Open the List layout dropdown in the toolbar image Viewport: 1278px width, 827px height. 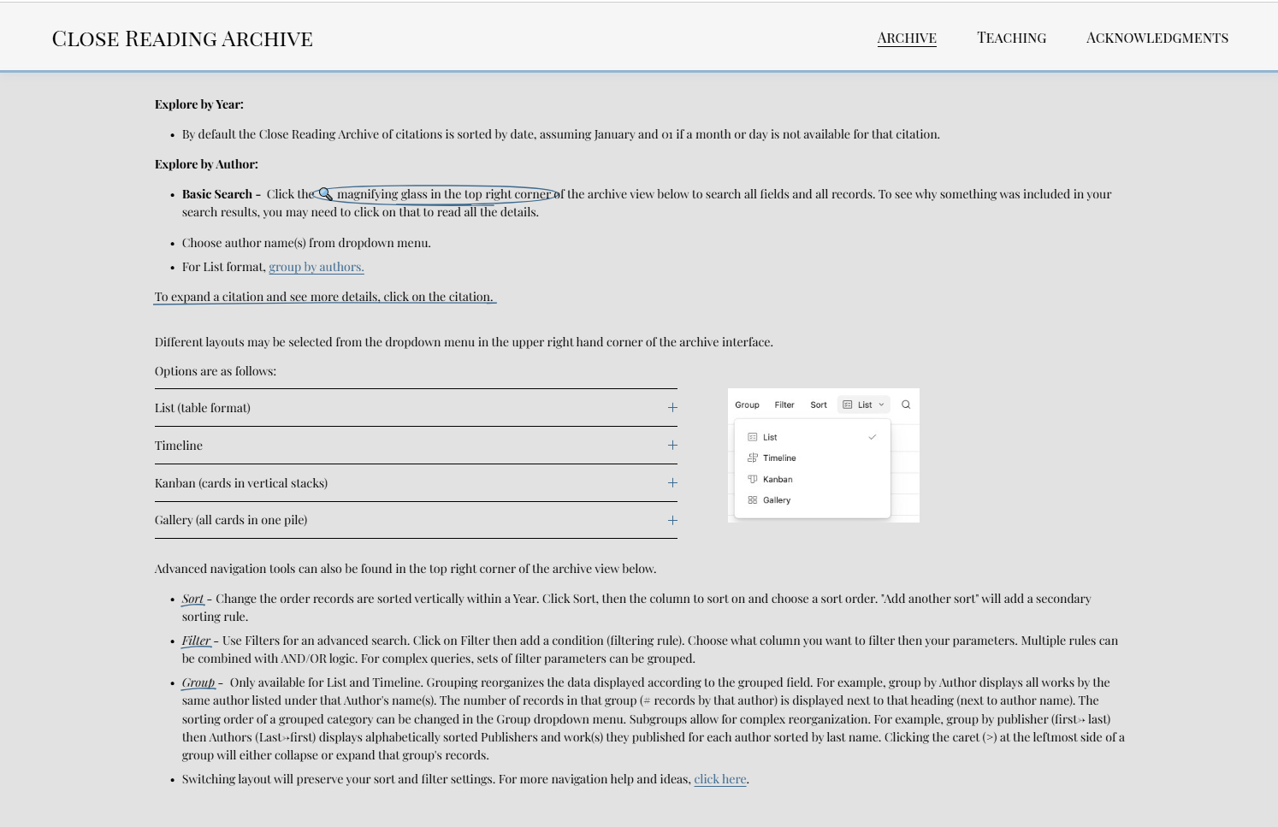(864, 405)
